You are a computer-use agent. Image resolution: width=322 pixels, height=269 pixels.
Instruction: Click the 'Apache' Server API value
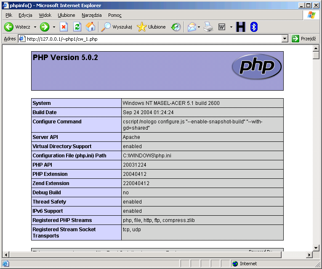[x=131, y=137]
